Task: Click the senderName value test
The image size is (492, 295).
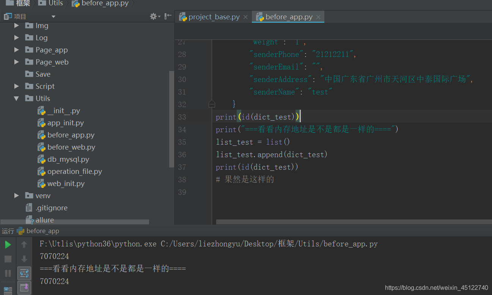Action: point(320,92)
